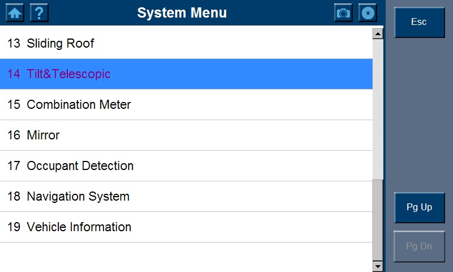The height and width of the screenshot is (272, 453).
Task: Click the scrollbar up arrow
Action: [x=378, y=34]
